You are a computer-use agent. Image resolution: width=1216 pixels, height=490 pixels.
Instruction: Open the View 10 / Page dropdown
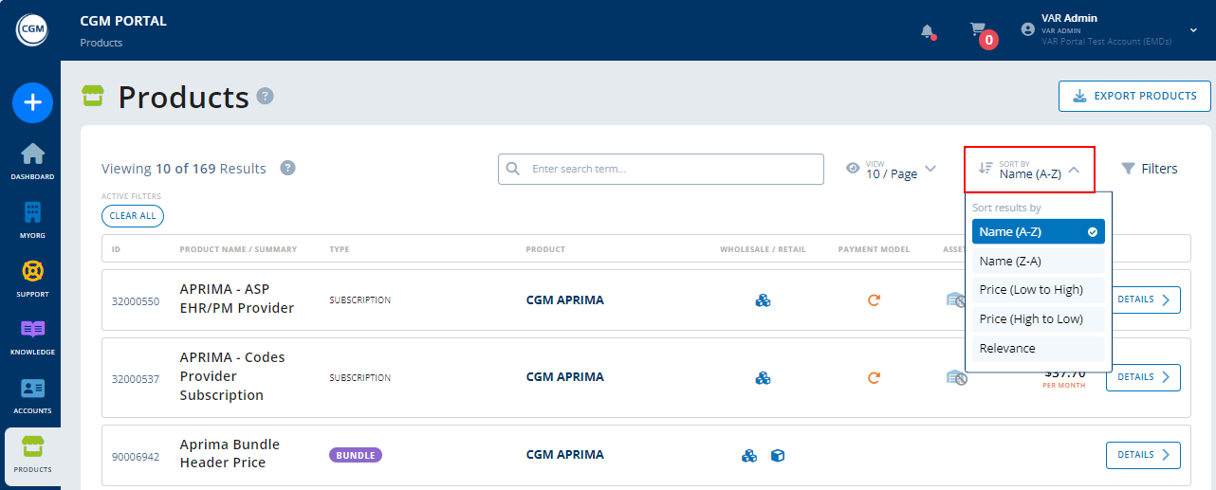[891, 170]
